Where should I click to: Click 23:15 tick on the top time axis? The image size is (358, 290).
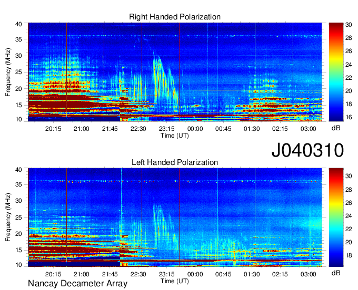pyautogui.click(x=167, y=129)
